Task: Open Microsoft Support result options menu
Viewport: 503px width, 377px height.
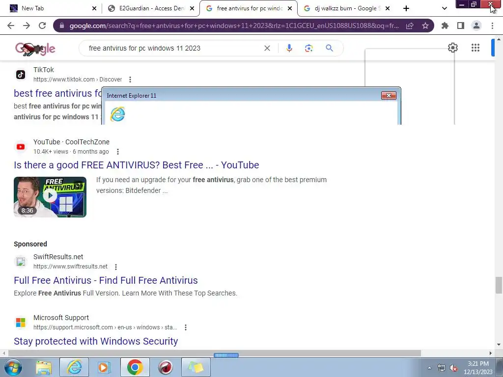Action: [185, 327]
